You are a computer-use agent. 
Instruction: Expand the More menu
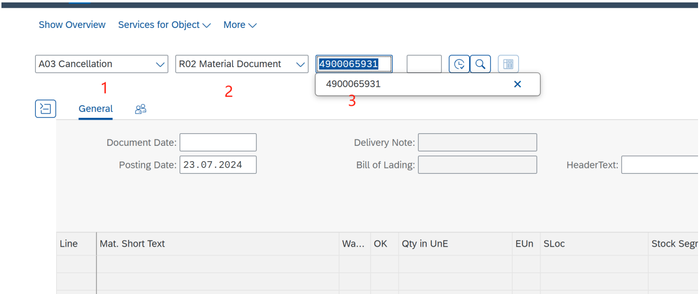[240, 25]
